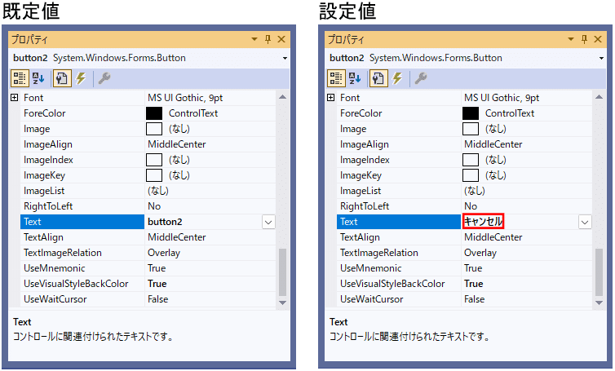Click the キャンセル Text value field
615x371 pixels.
point(520,222)
